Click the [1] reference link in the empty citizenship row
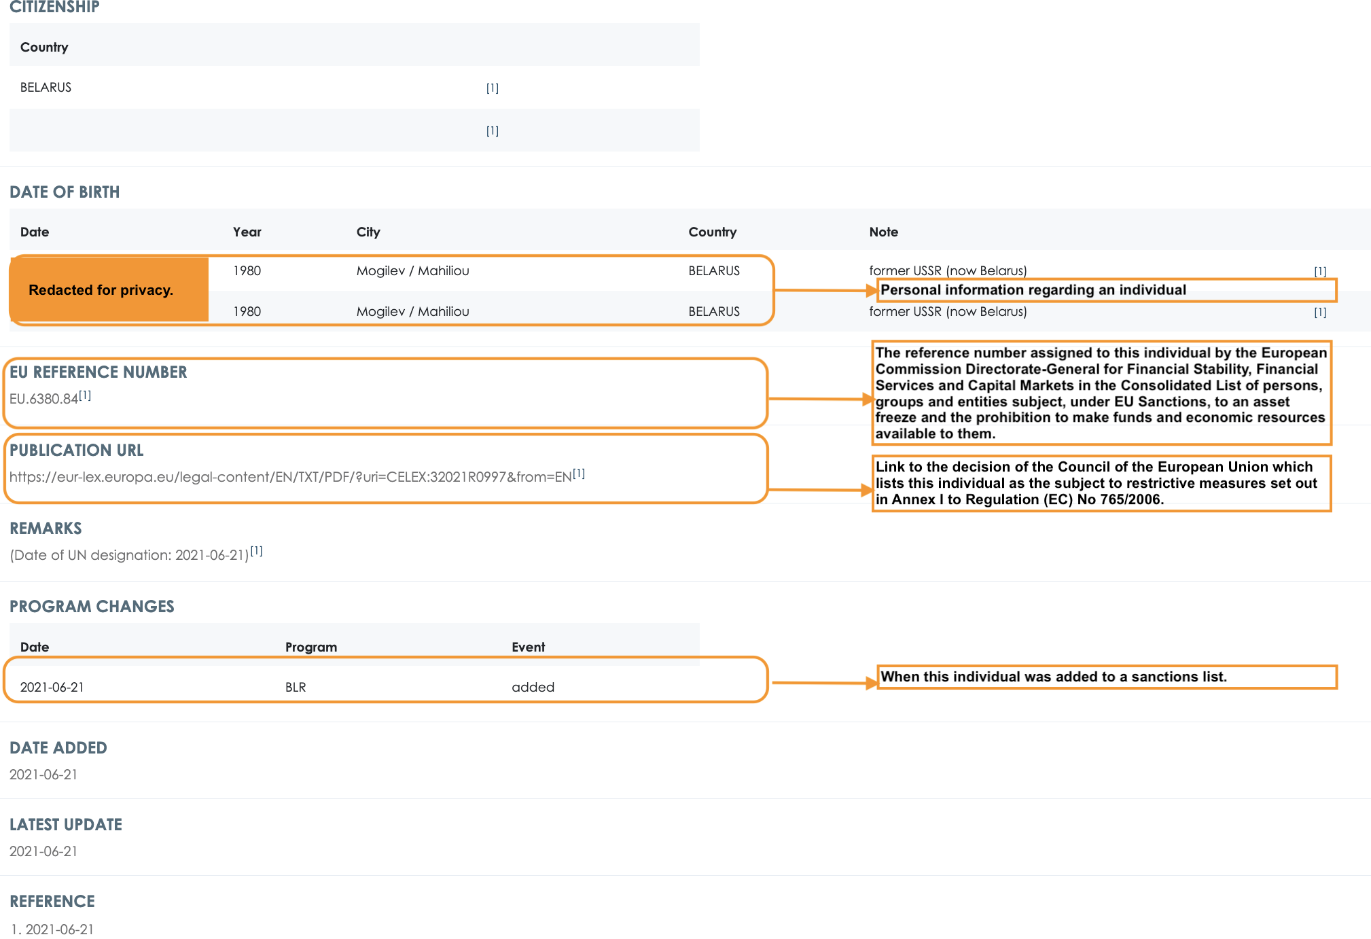The image size is (1371, 939). tap(493, 130)
